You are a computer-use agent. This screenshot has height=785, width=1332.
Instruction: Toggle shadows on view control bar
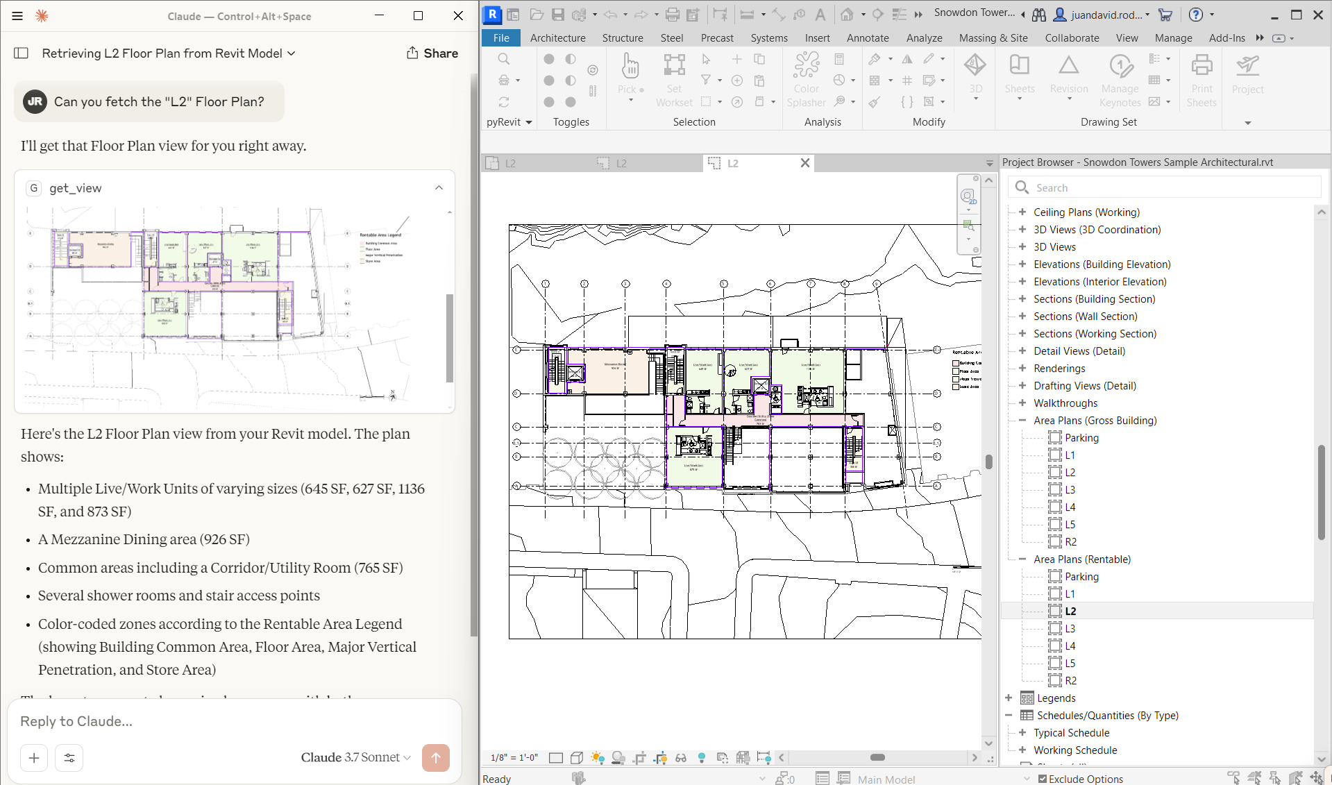[x=618, y=757]
